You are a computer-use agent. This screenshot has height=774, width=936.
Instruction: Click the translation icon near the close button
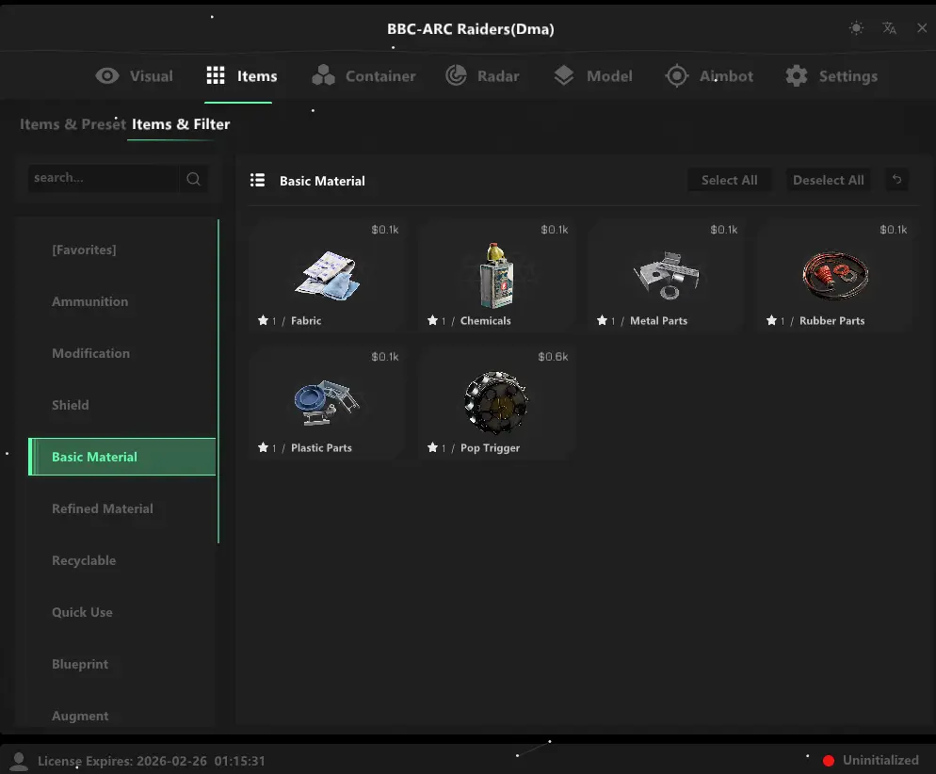click(x=889, y=28)
